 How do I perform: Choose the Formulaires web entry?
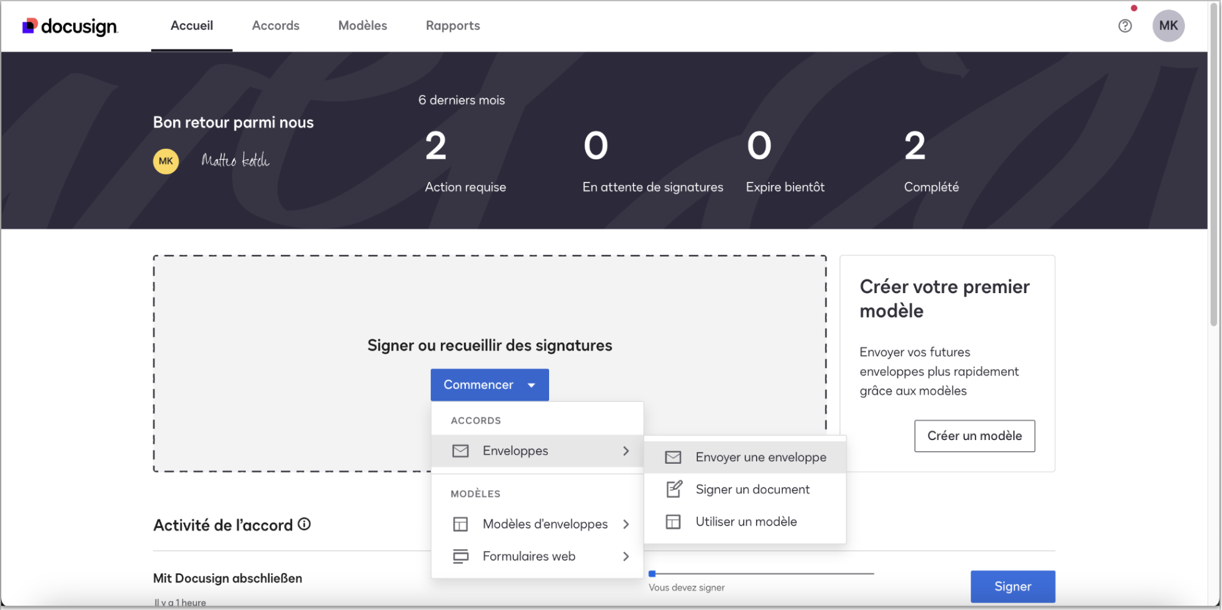pos(538,556)
